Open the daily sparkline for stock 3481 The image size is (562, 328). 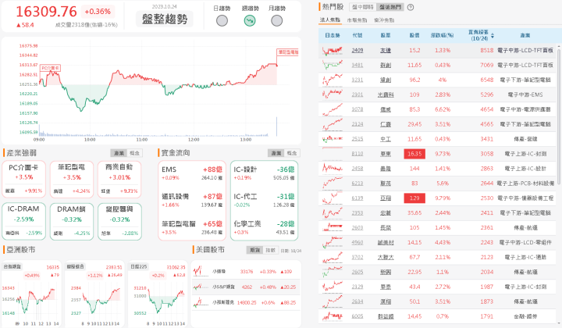(332, 66)
